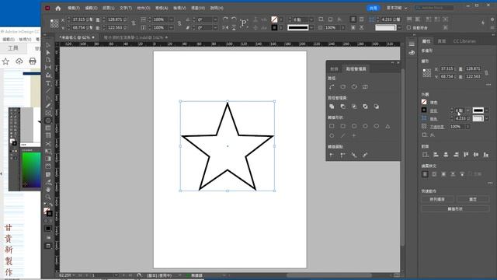The image size is (497, 280).
Task: Convert shape to rectangle in Pathfinder
Action: [332, 126]
